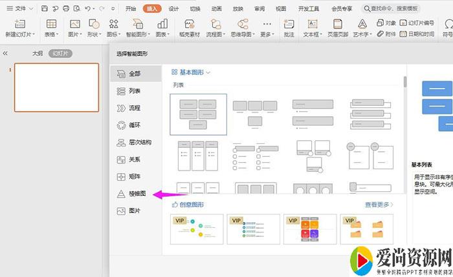Screen dimensions: 453x277
Task: Open the 动画 (Animation) ribbon tab
Action: coord(216,8)
